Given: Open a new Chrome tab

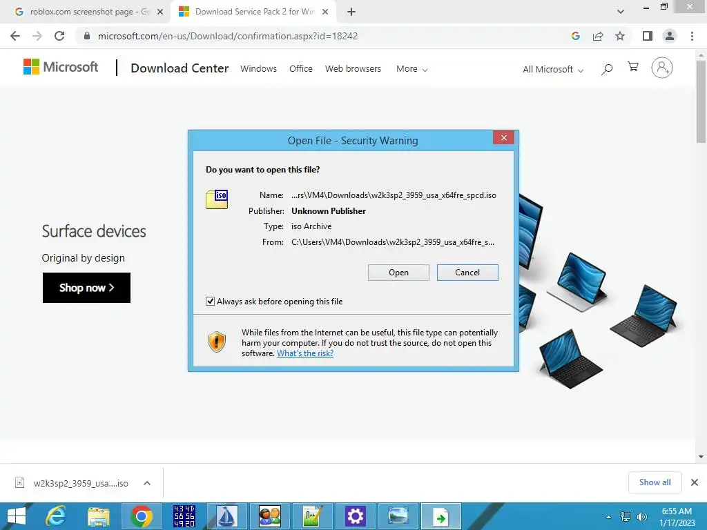Looking at the screenshot, I should [x=351, y=12].
